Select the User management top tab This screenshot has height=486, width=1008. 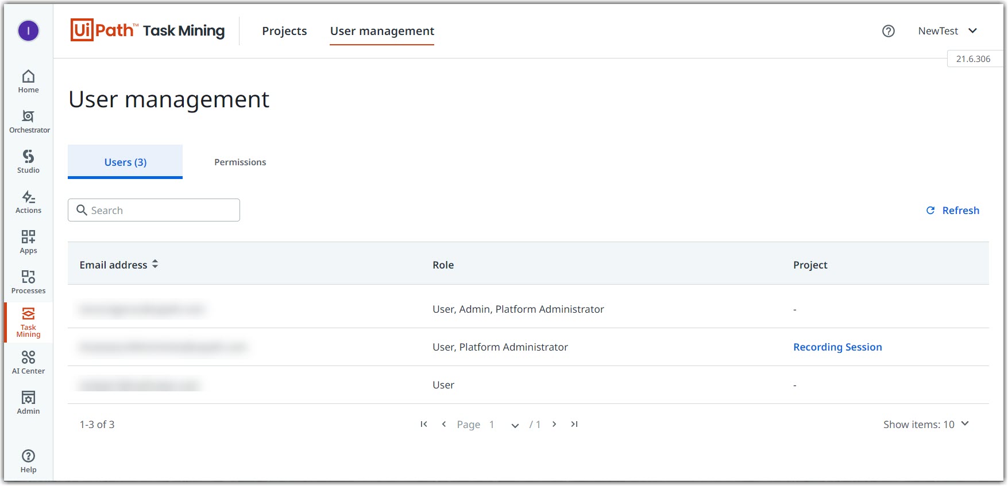click(382, 31)
